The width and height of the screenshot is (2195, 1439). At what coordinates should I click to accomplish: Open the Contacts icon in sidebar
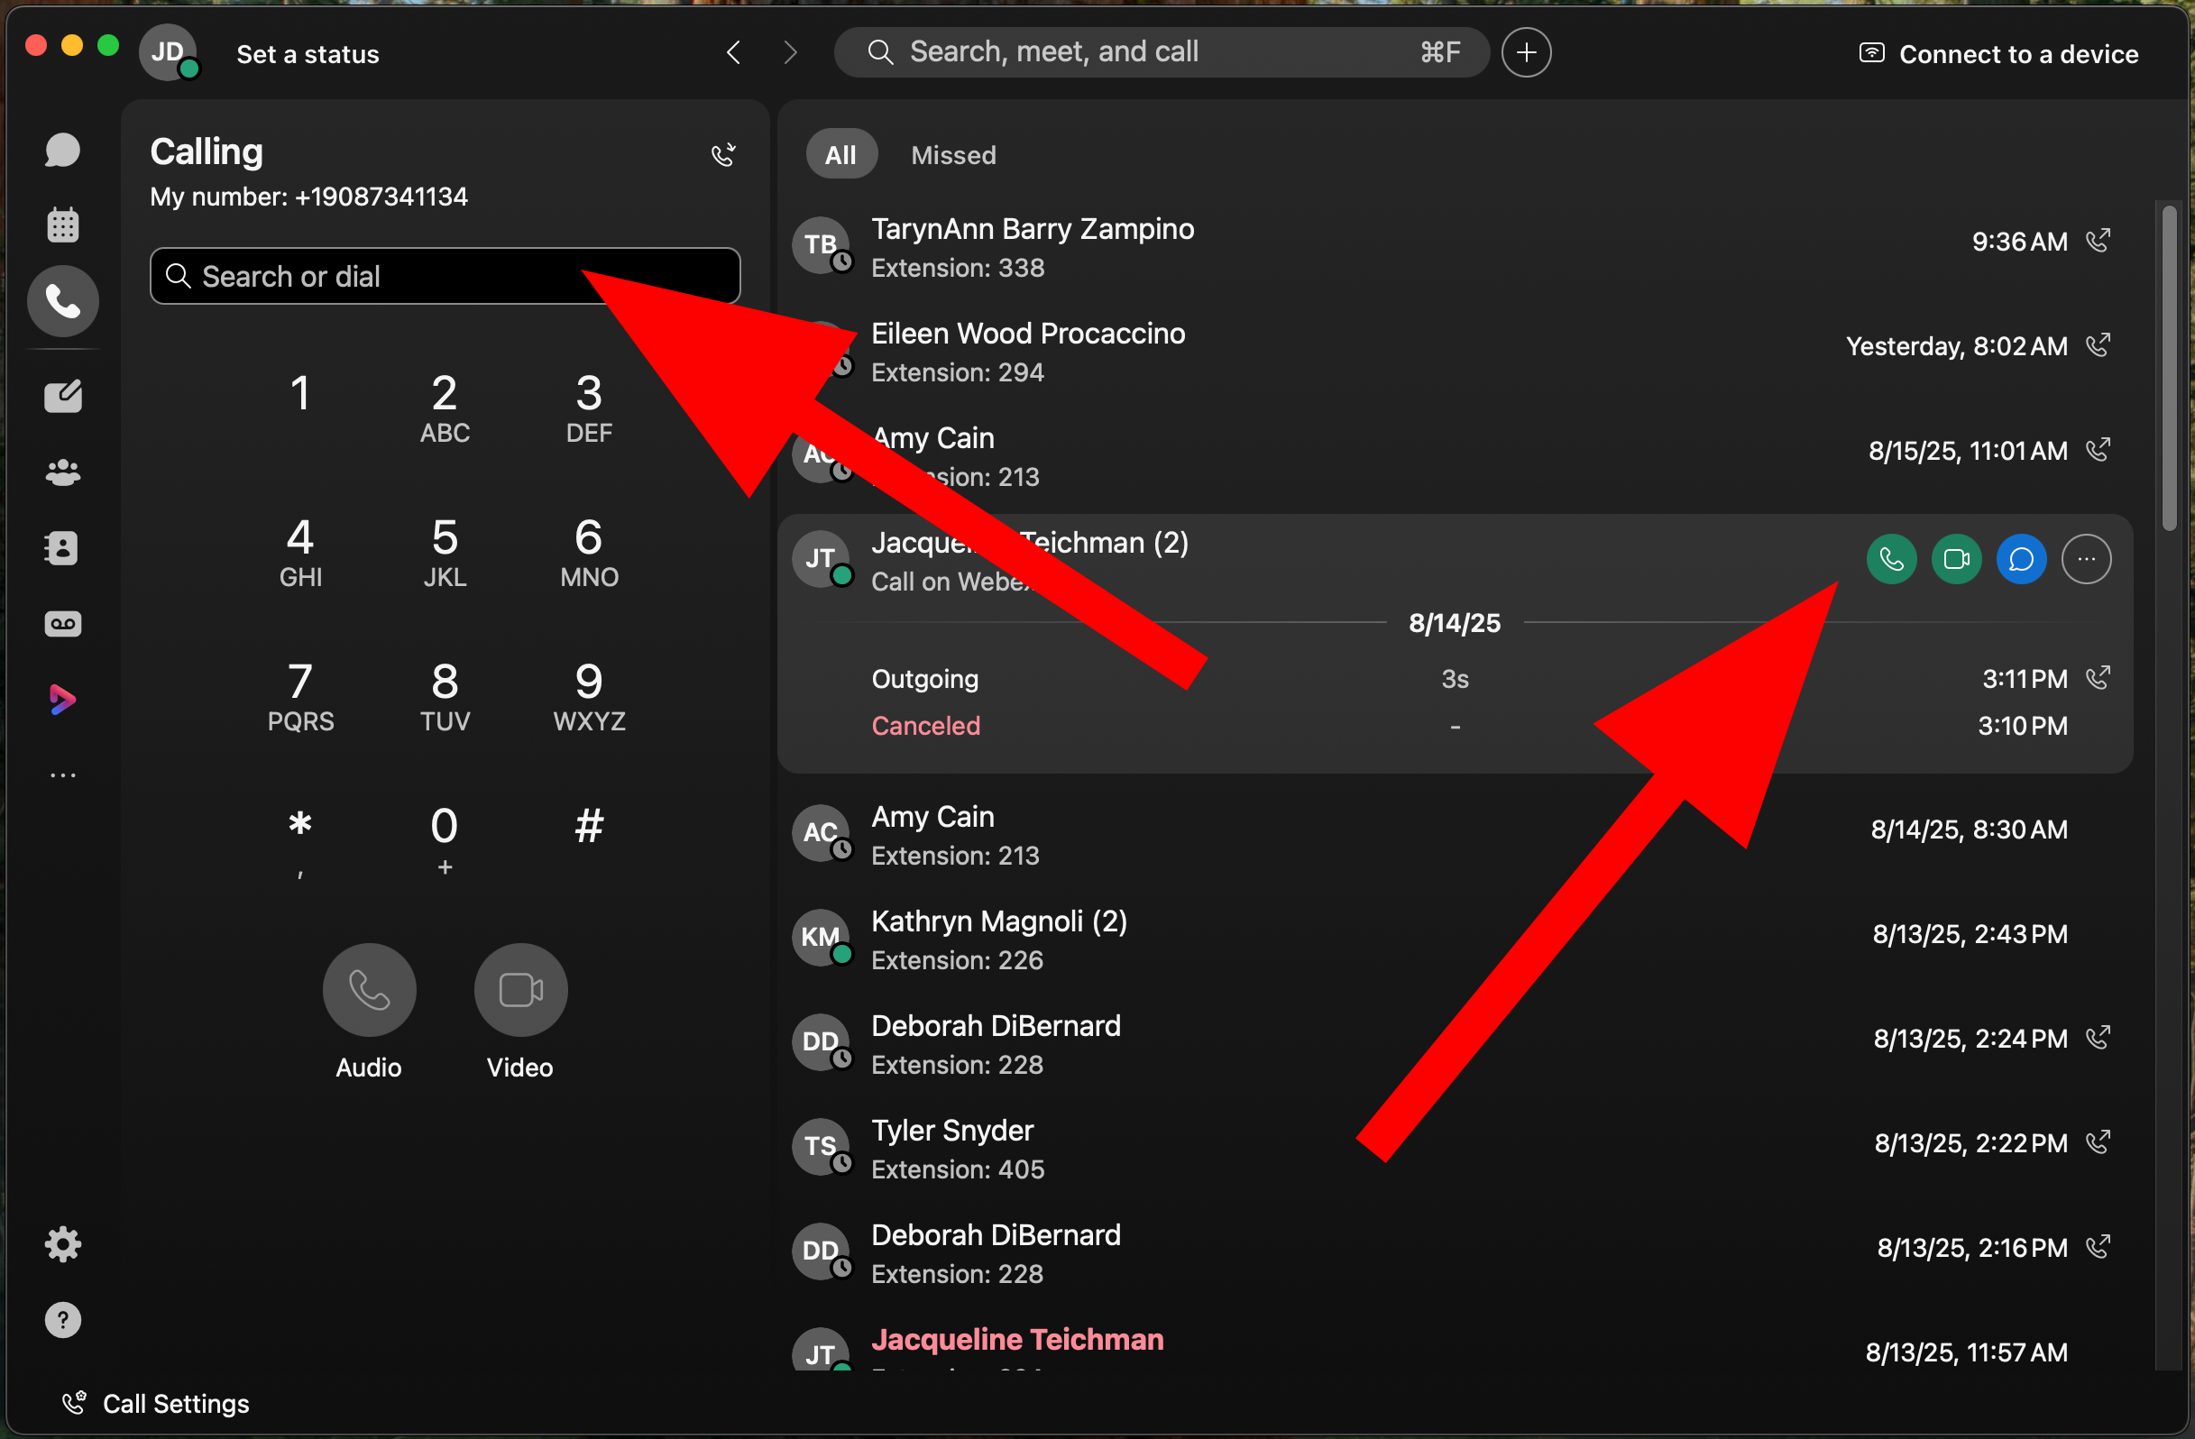(63, 548)
